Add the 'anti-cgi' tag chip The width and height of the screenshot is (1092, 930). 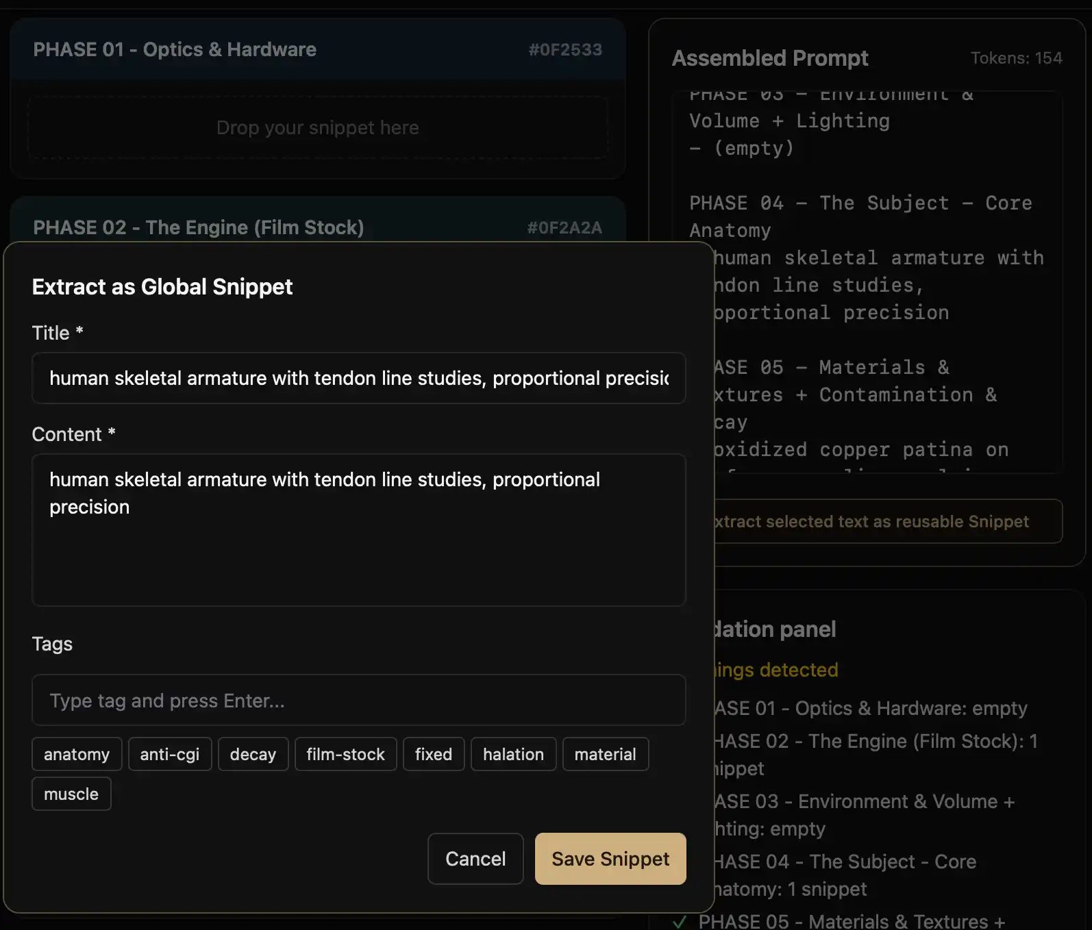[x=170, y=754]
